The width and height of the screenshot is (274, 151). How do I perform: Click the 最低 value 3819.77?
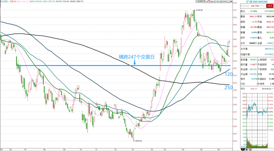[270, 33]
